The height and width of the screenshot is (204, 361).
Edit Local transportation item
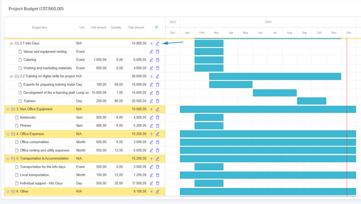151,175
